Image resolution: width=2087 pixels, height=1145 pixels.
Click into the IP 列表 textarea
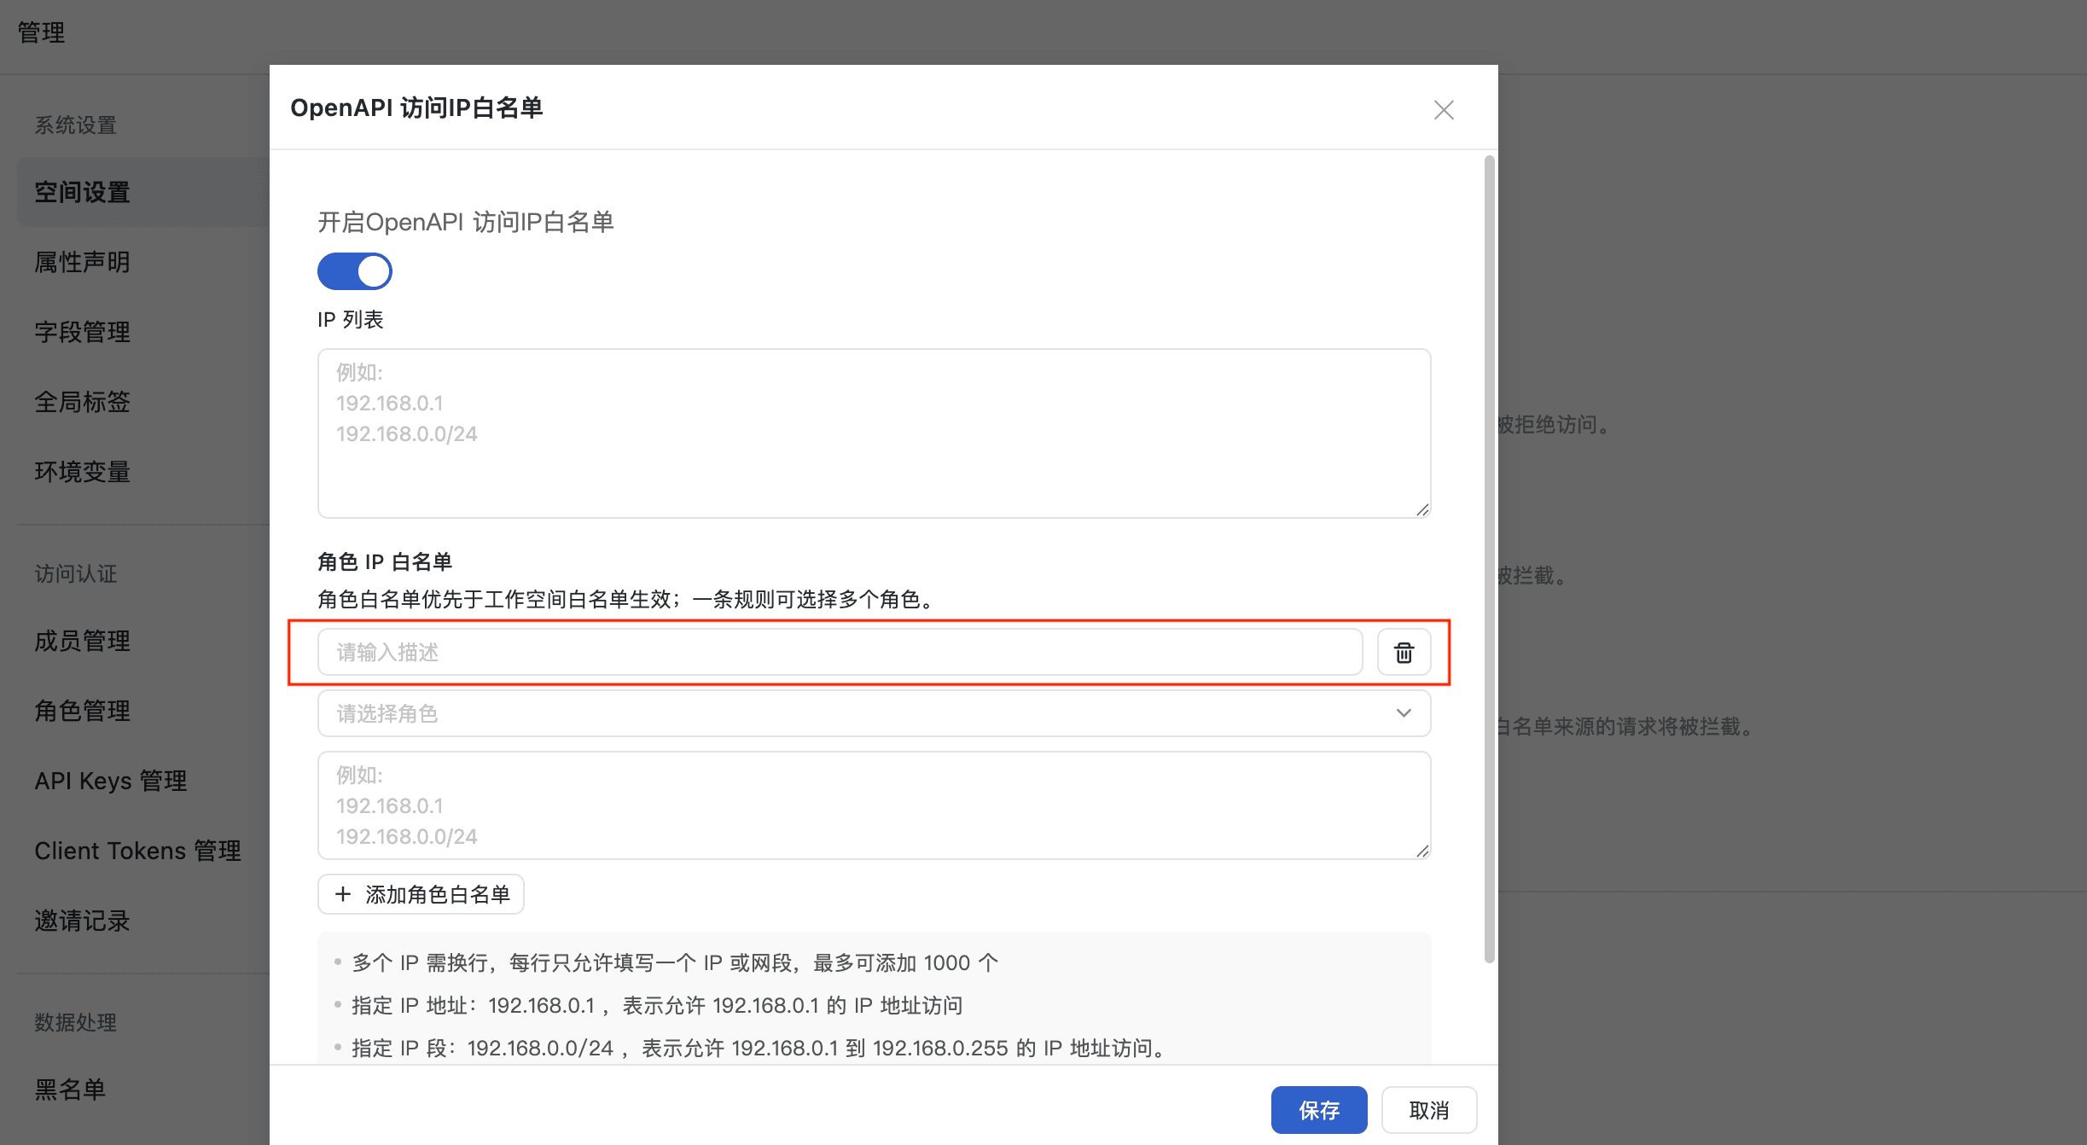click(874, 433)
